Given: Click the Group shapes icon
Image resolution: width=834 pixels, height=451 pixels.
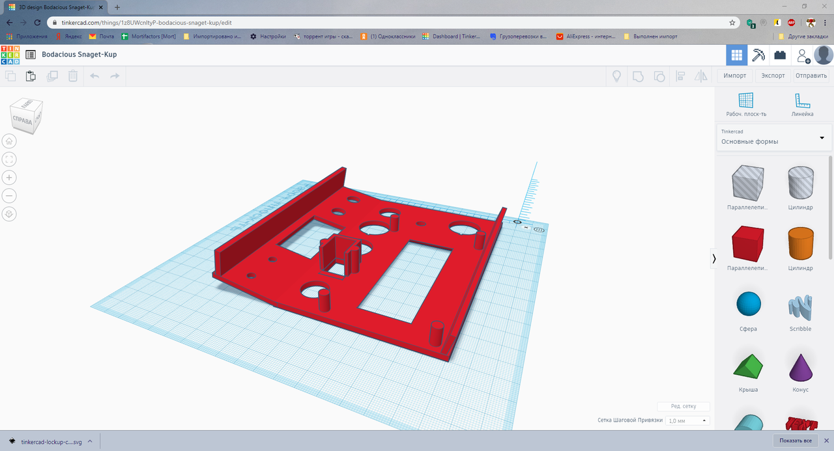Looking at the screenshot, I should 638,76.
